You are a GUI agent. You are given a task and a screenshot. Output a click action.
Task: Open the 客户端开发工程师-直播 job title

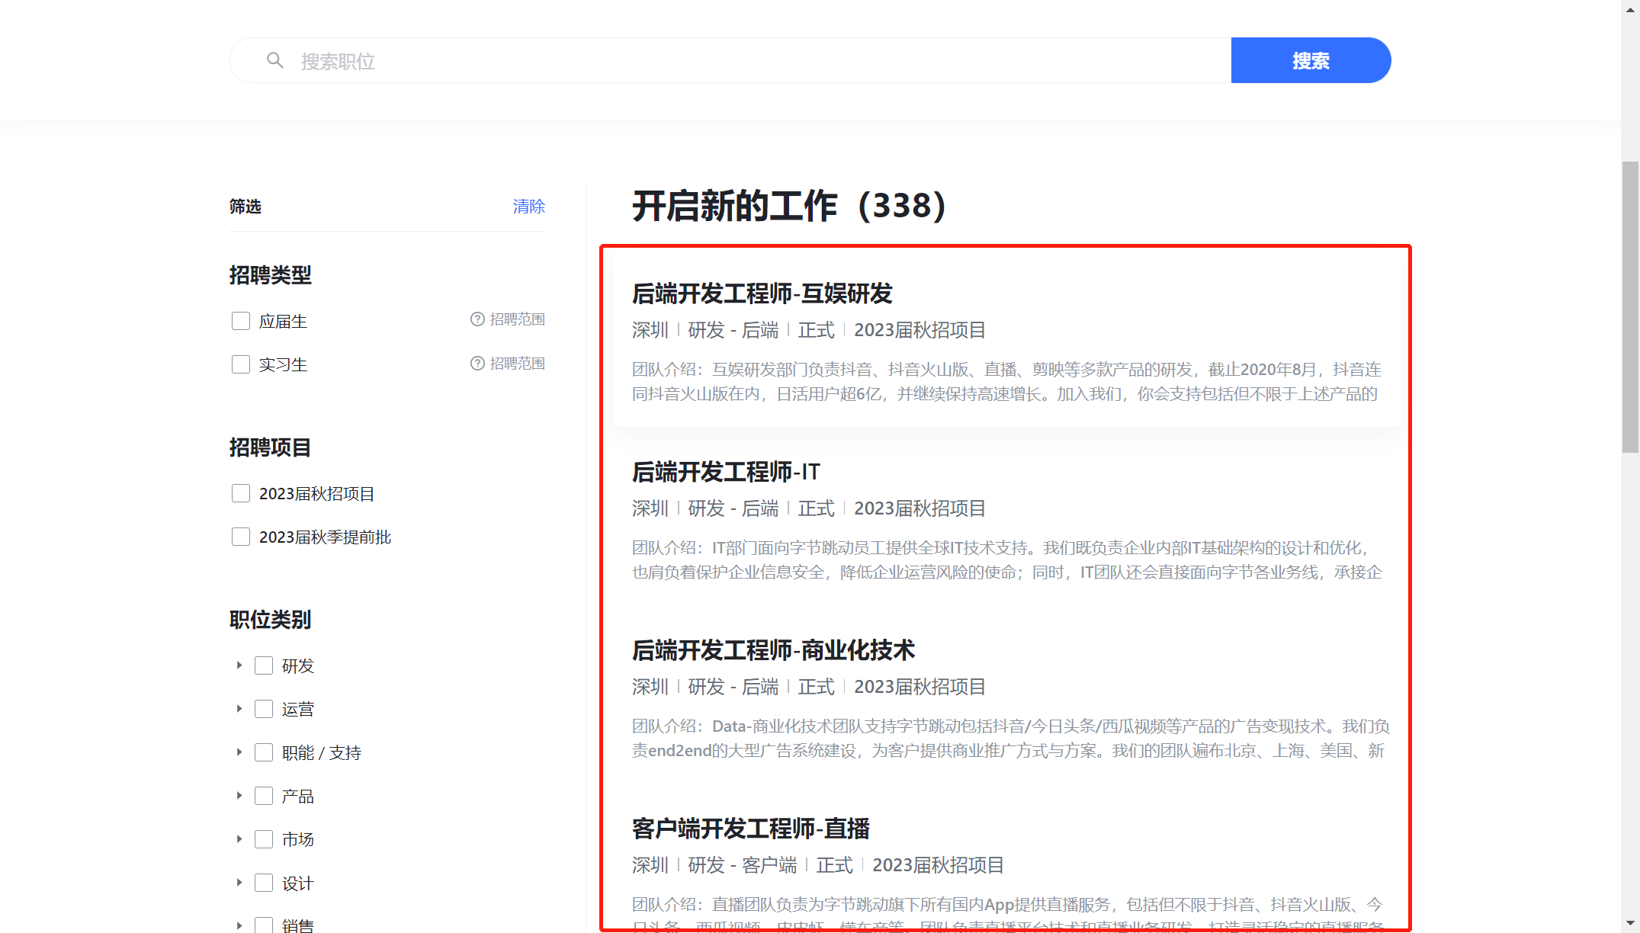751,829
